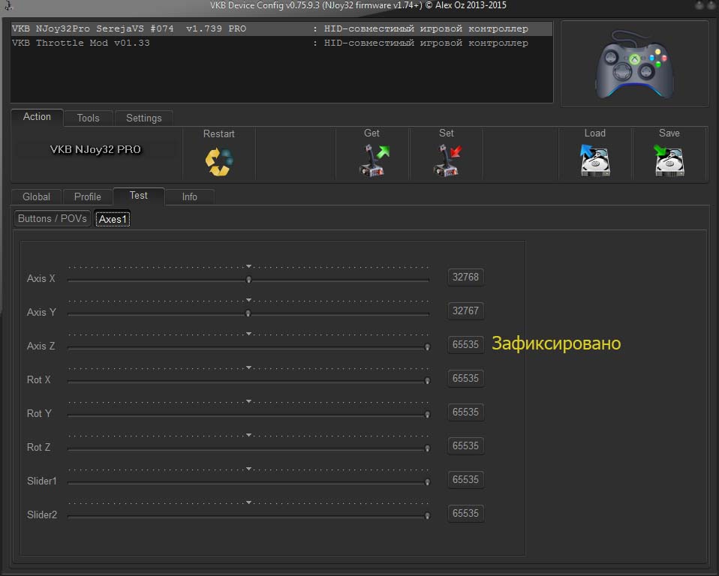Open the Profile tab
Viewport: 719px width, 576px height.
pos(88,196)
